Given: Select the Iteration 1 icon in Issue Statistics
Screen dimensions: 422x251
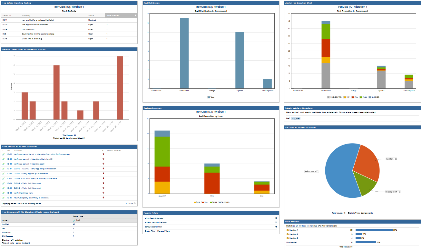Looking at the screenshot, I should tap(287, 230).
